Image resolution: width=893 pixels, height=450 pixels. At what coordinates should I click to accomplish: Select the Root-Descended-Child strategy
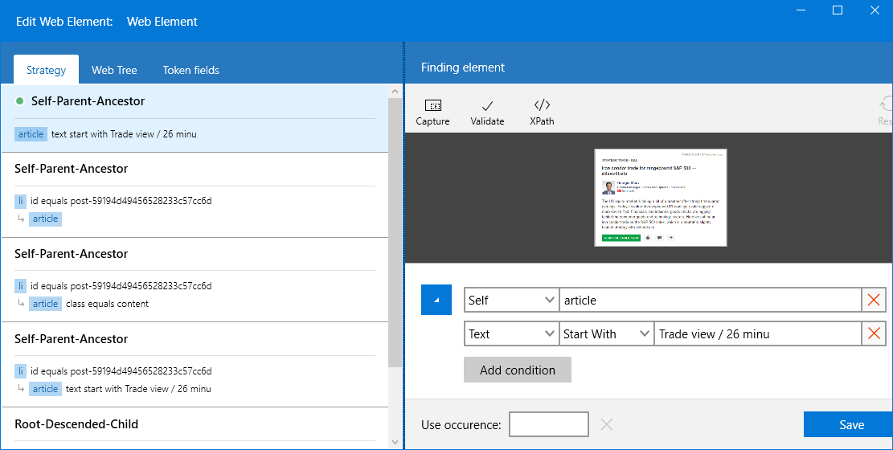(x=76, y=423)
